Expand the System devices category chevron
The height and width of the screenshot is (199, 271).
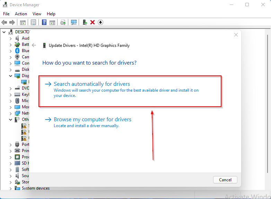[10, 189]
